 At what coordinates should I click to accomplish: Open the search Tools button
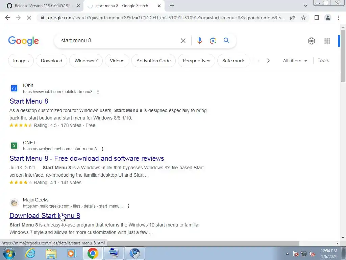point(323,60)
